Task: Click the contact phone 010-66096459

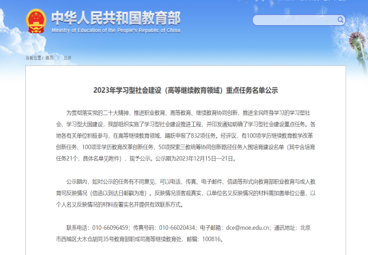Action: coord(110,228)
